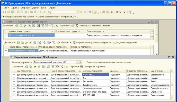Click 'Строка (150)' value type cell
Screen dimensions: 177x102
coord(160,92)
